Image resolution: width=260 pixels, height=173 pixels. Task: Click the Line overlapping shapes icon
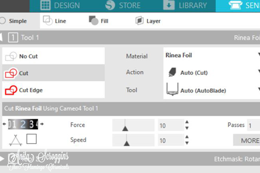point(48,20)
